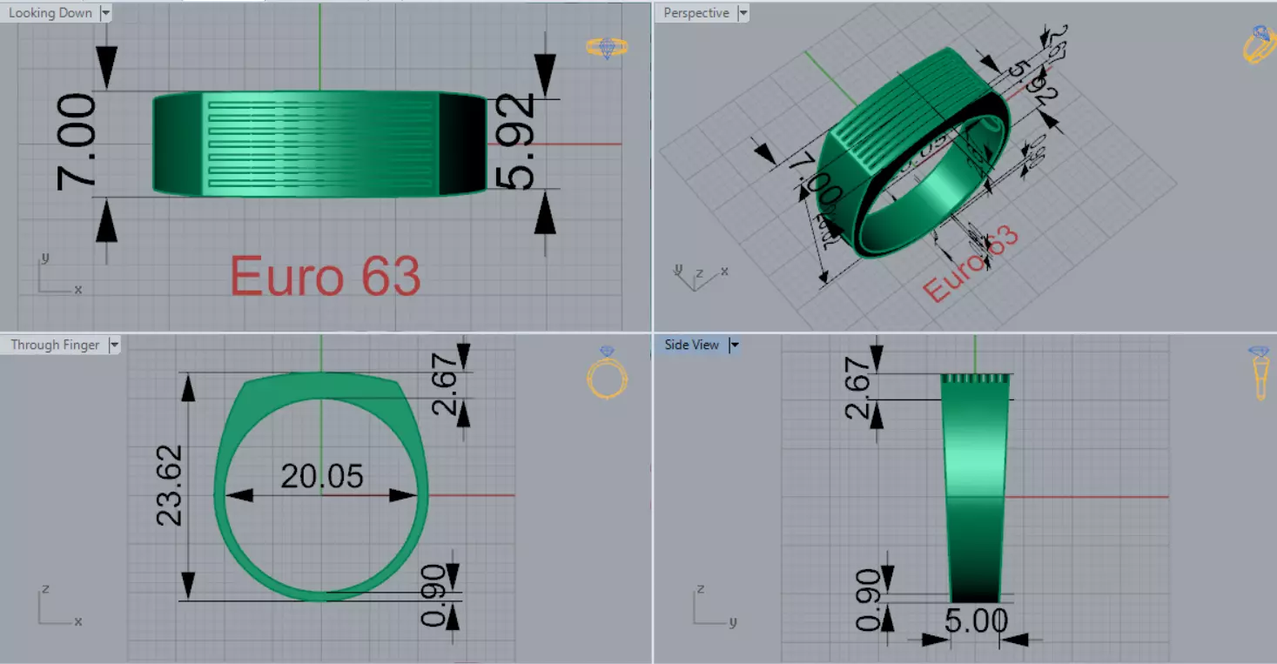Open the Perspective viewport dropdown arrow
The height and width of the screenshot is (664, 1277).
(743, 13)
